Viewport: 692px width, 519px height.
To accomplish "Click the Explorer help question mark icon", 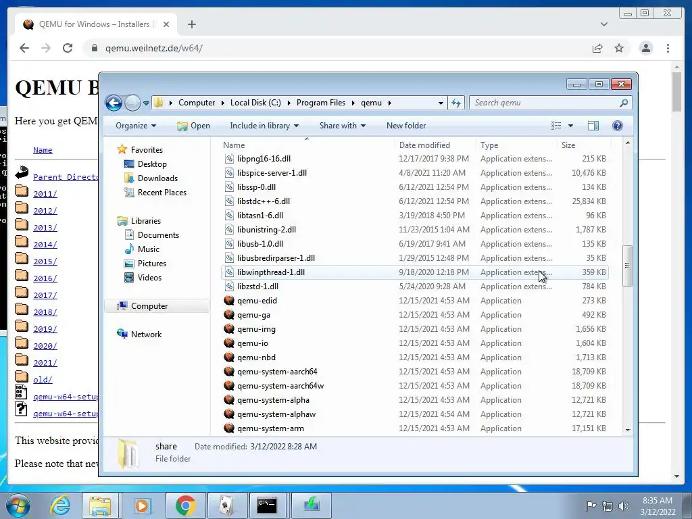I will click(x=618, y=126).
